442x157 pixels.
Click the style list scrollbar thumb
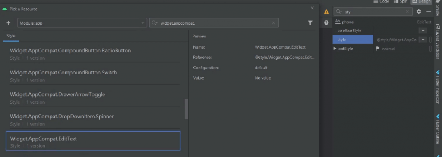pos(186,109)
